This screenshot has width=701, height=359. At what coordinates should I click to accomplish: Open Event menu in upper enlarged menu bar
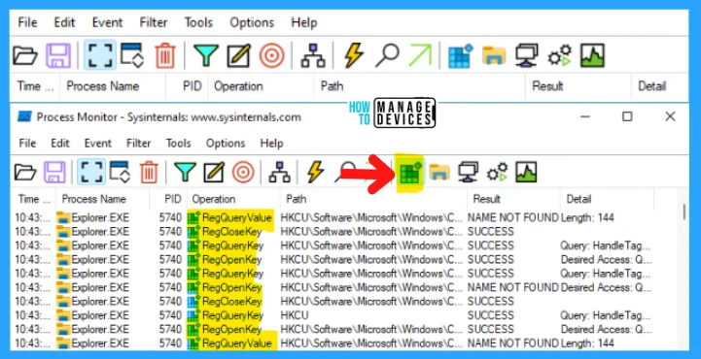click(x=107, y=22)
